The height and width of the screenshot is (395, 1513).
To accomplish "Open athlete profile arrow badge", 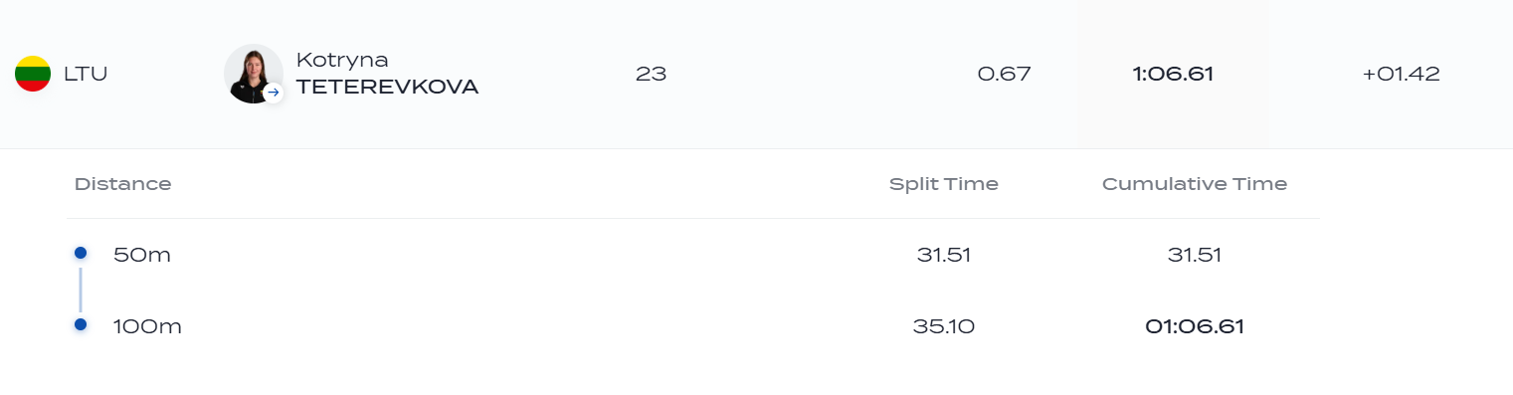I will 274,93.
